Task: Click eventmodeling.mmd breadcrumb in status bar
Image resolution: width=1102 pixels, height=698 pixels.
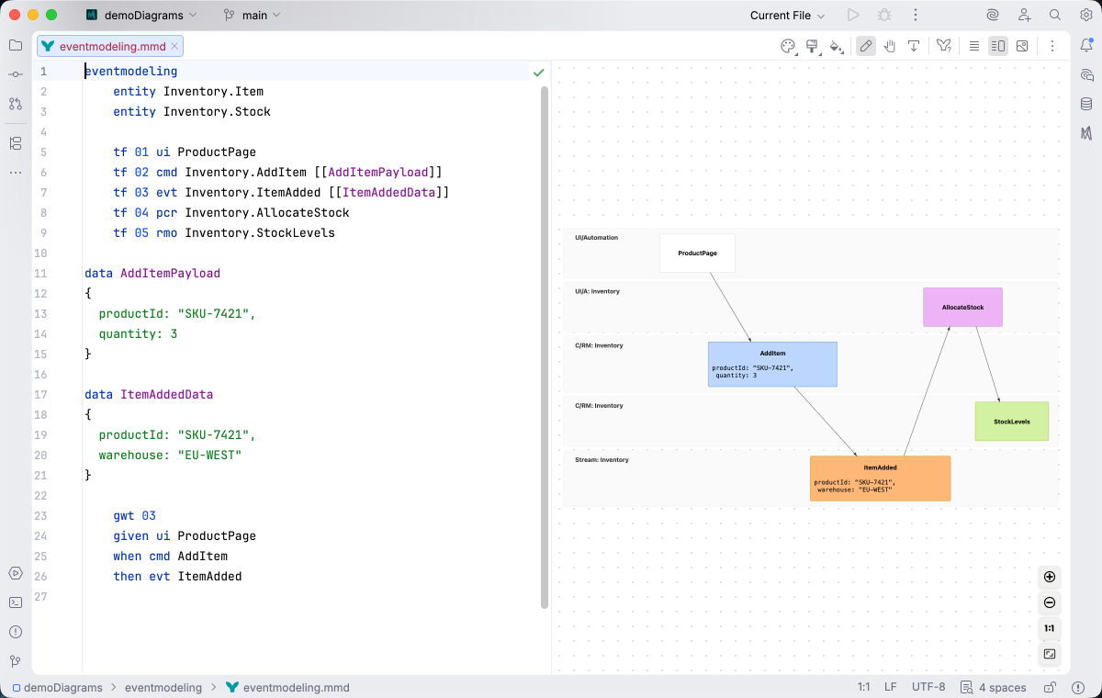Action: pyautogui.click(x=287, y=687)
